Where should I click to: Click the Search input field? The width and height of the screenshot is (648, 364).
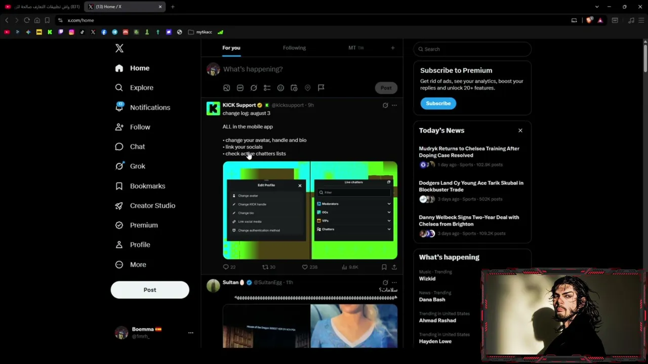click(x=472, y=49)
